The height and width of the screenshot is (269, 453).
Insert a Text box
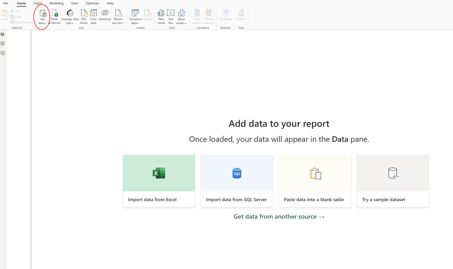click(x=171, y=17)
